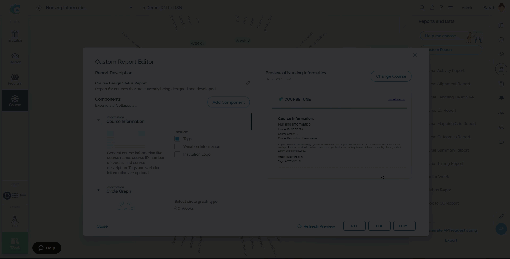Click the pencil edit report description icon
Image resolution: width=510 pixels, height=259 pixels.
tap(248, 83)
